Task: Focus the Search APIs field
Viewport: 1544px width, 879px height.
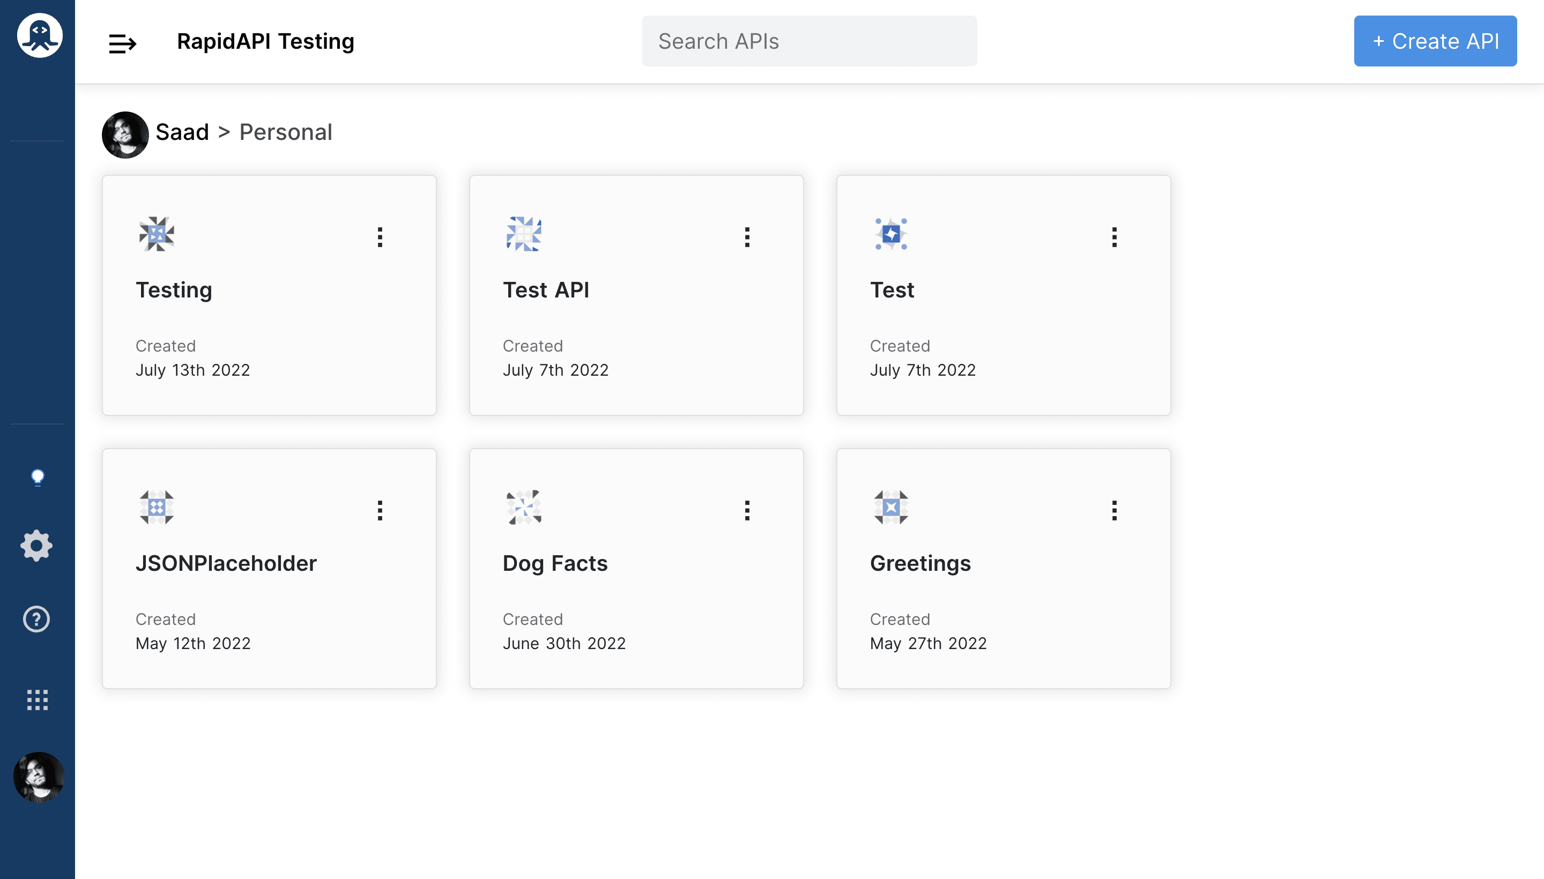Action: pyautogui.click(x=809, y=41)
